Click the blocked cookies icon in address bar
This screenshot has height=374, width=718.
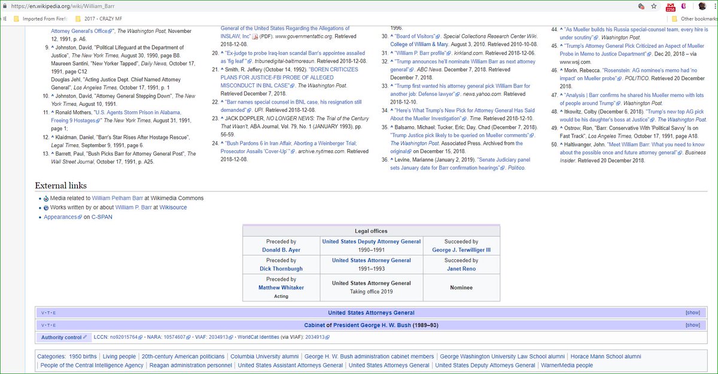641,6
